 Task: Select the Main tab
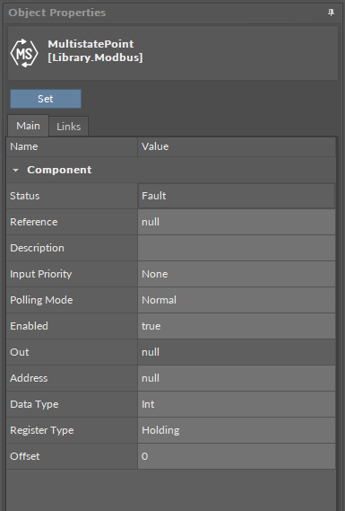click(x=28, y=126)
